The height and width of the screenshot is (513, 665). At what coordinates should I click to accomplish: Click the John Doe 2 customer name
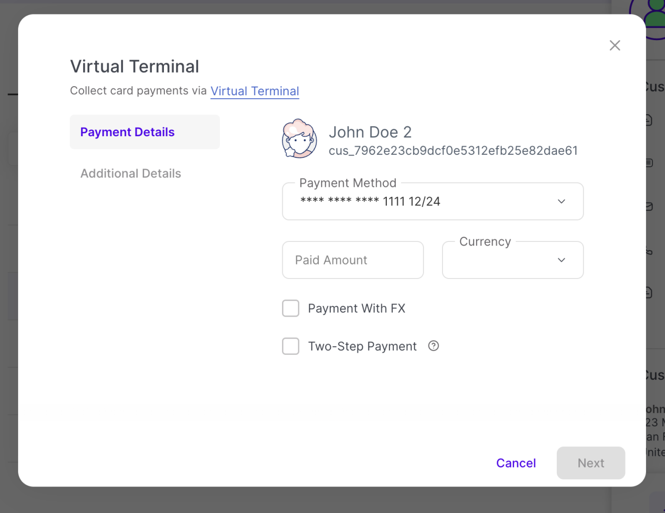coord(370,132)
